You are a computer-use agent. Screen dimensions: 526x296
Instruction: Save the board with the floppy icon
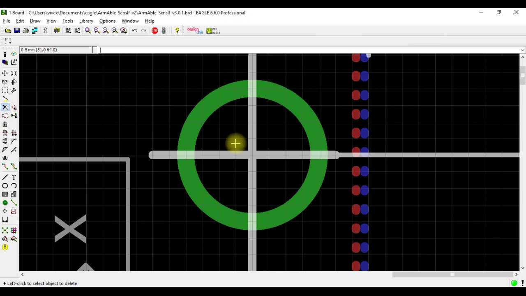coord(17,31)
